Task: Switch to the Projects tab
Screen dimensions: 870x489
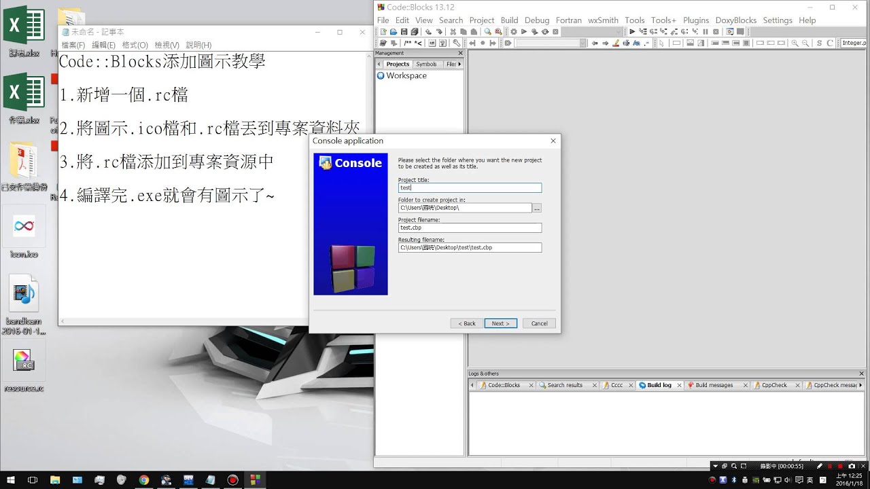Action: click(x=398, y=64)
